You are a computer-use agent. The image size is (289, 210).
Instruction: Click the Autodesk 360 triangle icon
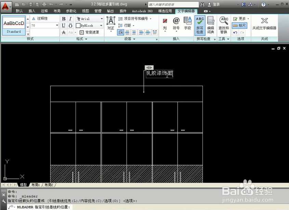250,4
